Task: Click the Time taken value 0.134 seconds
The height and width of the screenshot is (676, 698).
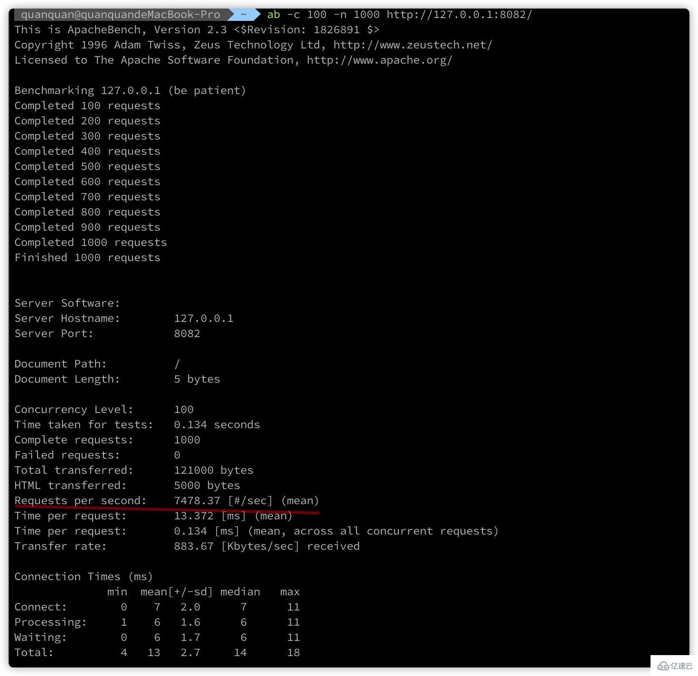Action: (x=217, y=424)
